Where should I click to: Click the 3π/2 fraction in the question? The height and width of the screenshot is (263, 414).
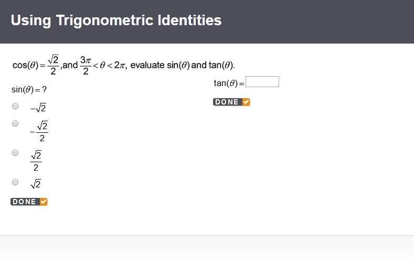(x=86, y=65)
